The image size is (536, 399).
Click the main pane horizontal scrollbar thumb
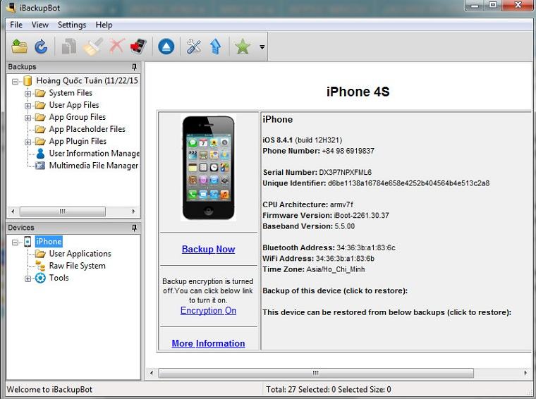(x=316, y=373)
